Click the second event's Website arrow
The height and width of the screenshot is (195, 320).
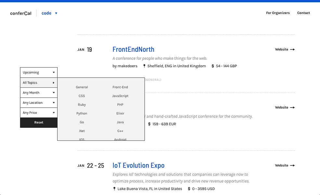[x=292, y=107]
